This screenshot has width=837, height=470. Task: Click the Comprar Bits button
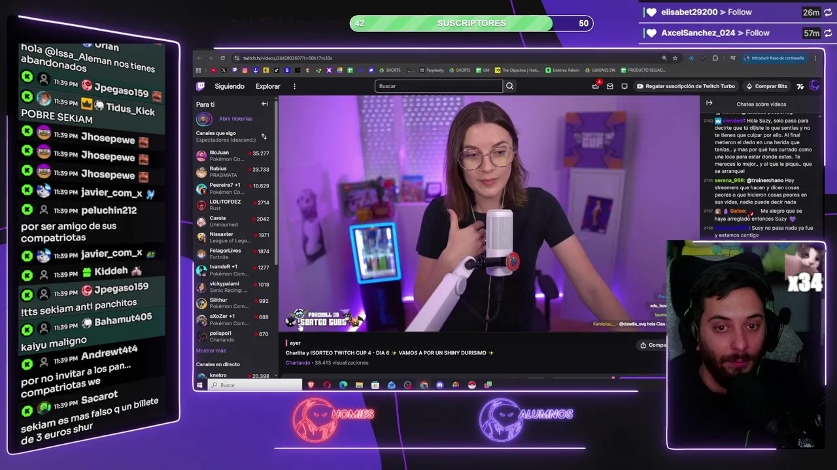(766, 86)
